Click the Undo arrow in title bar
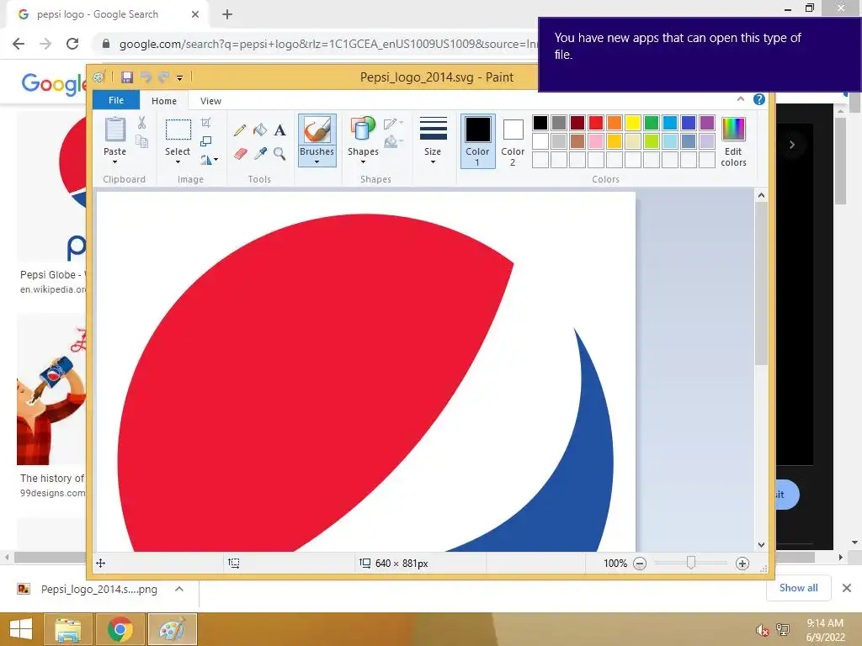Viewport: 862px width, 646px height. click(x=146, y=77)
